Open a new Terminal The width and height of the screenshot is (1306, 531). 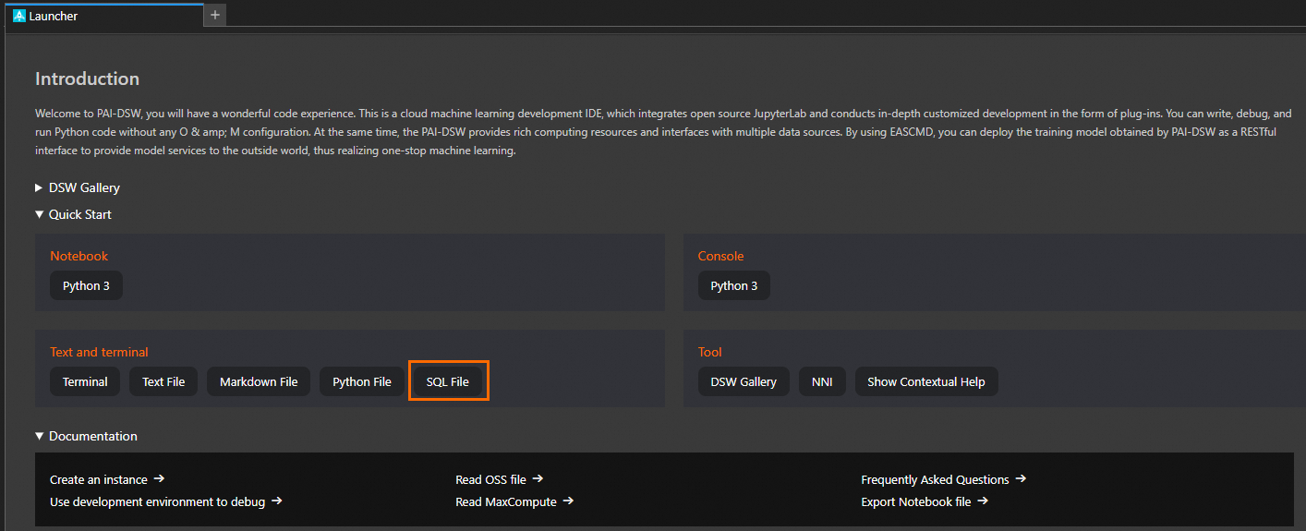click(x=85, y=381)
